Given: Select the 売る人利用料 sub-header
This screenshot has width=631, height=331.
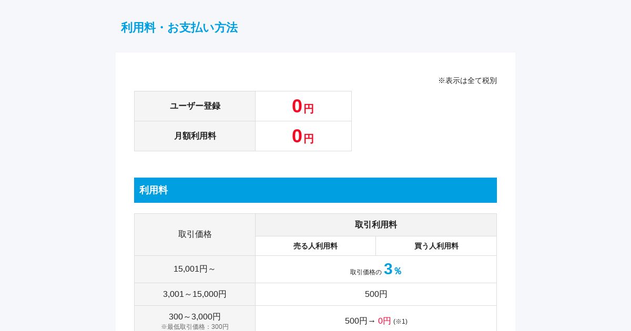Looking at the screenshot, I should [315, 246].
